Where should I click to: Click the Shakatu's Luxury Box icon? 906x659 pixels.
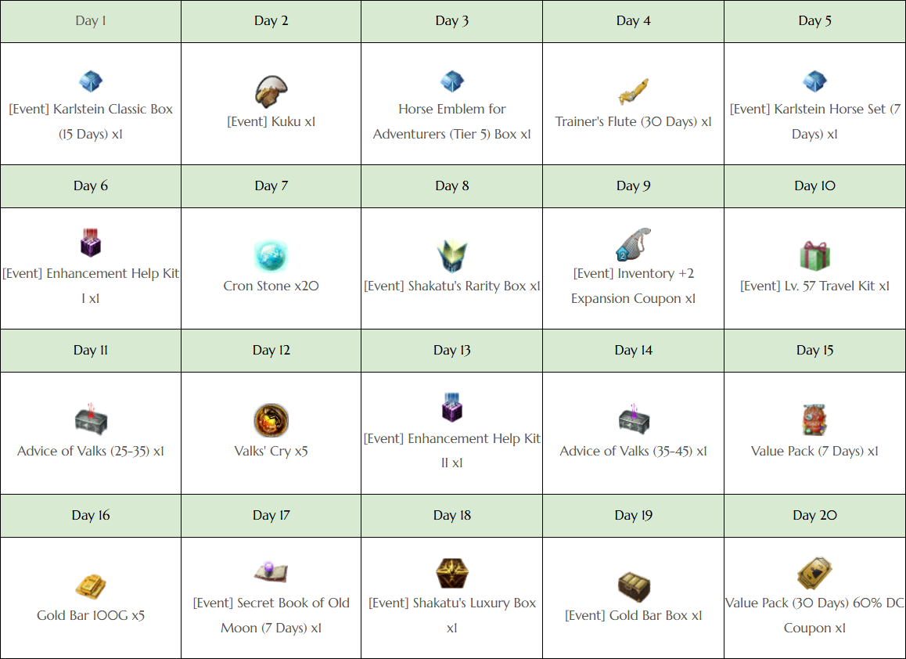click(x=451, y=574)
